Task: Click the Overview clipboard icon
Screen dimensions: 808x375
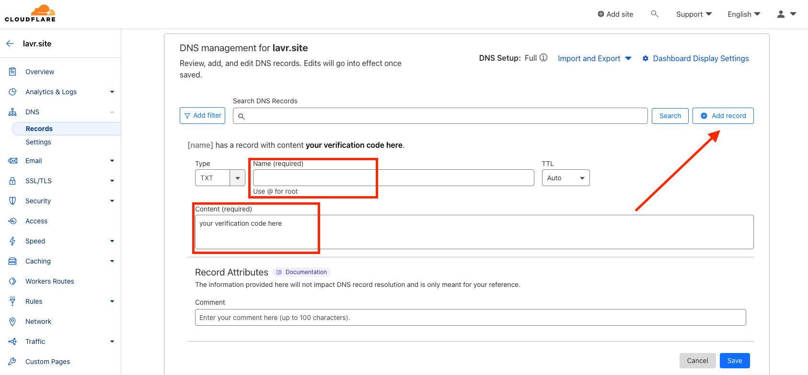Action: tap(13, 72)
